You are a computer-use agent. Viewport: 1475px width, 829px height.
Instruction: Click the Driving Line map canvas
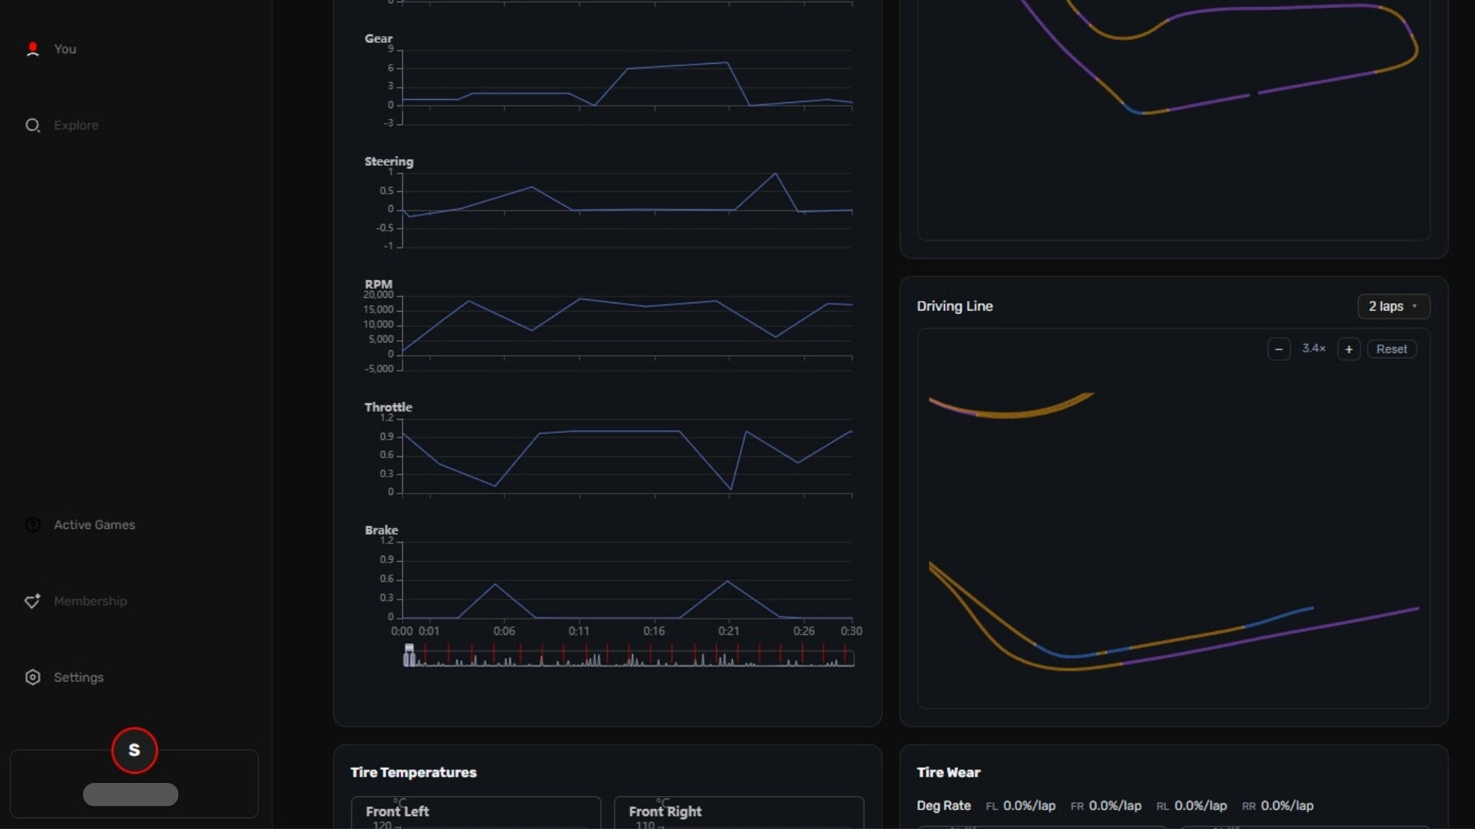pos(1174,519)
